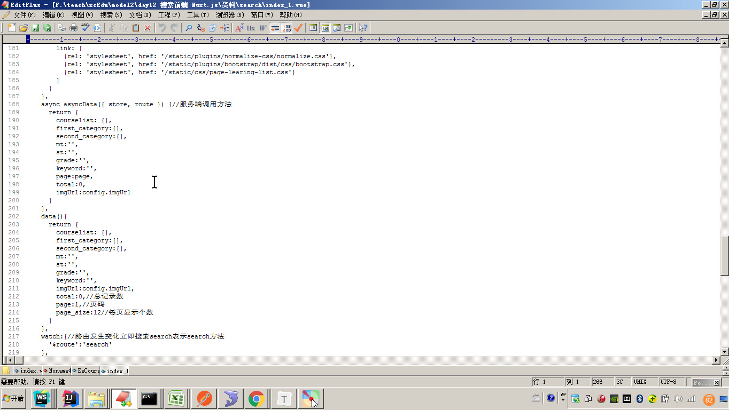Select the index_1 document tab
Screen dimensions: 729x410
click(x=114, y=370)
